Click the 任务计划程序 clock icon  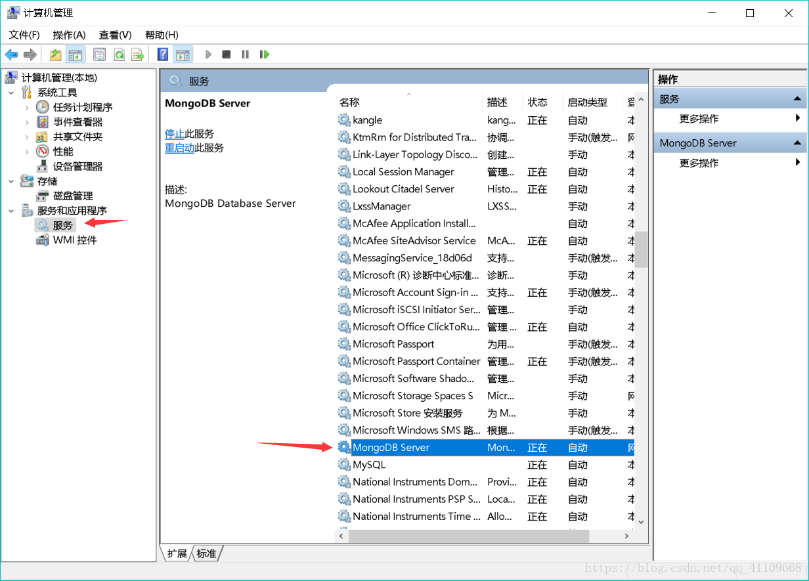tap(43, 107)
